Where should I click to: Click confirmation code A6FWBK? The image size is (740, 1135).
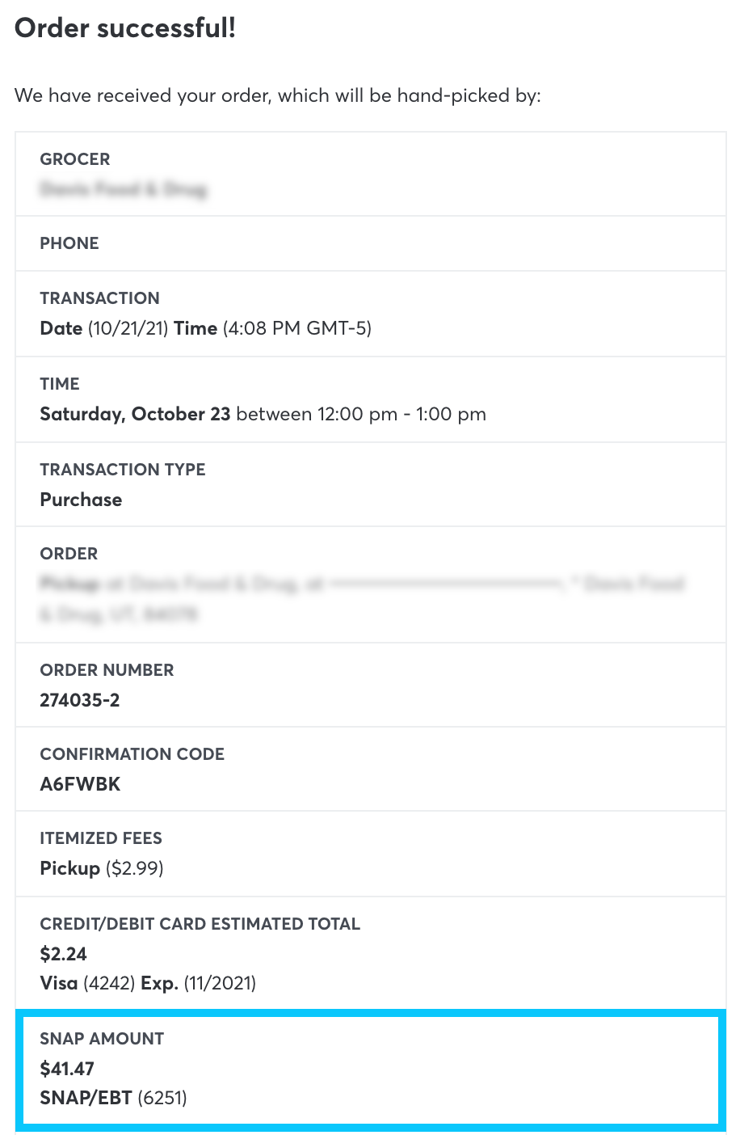(80, 785)
